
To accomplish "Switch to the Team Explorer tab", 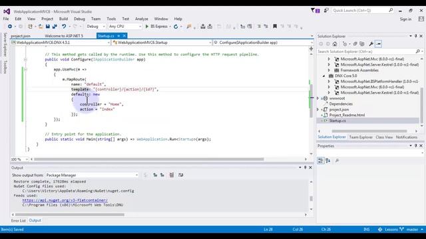I will pyautogui.click(x=361, y=137).
